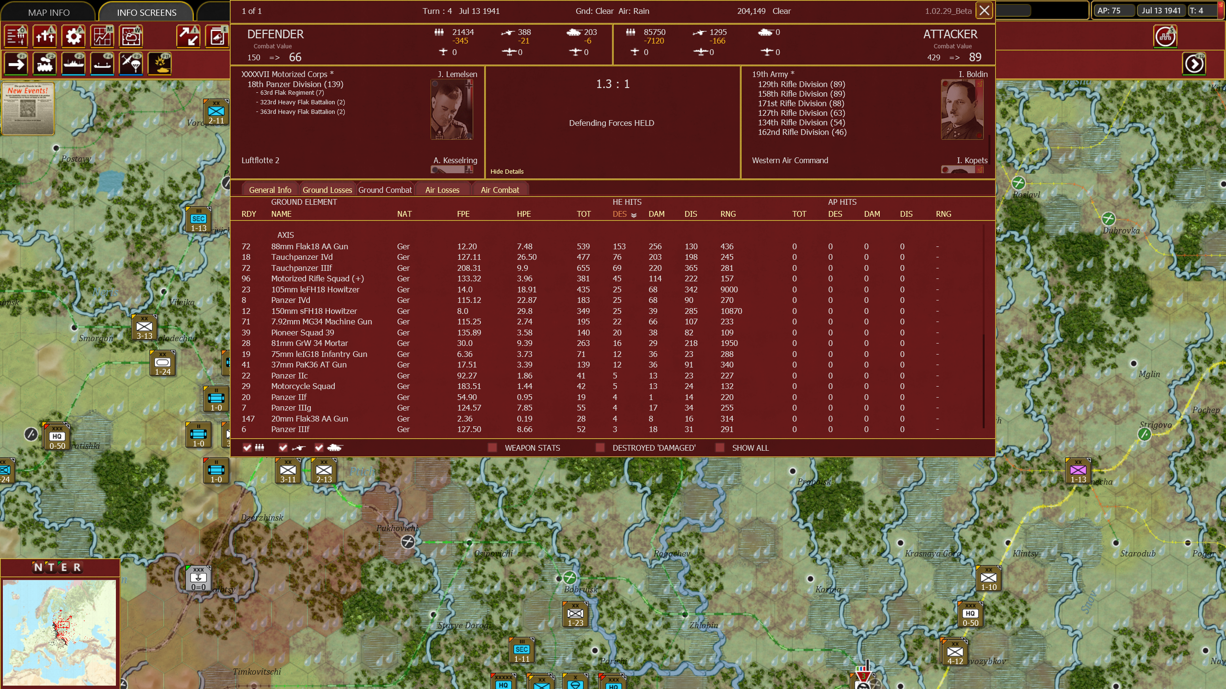Screen dimensions: 1226x689
Task: Open the Event log icon marked E
Action: [x=217, y=36]
